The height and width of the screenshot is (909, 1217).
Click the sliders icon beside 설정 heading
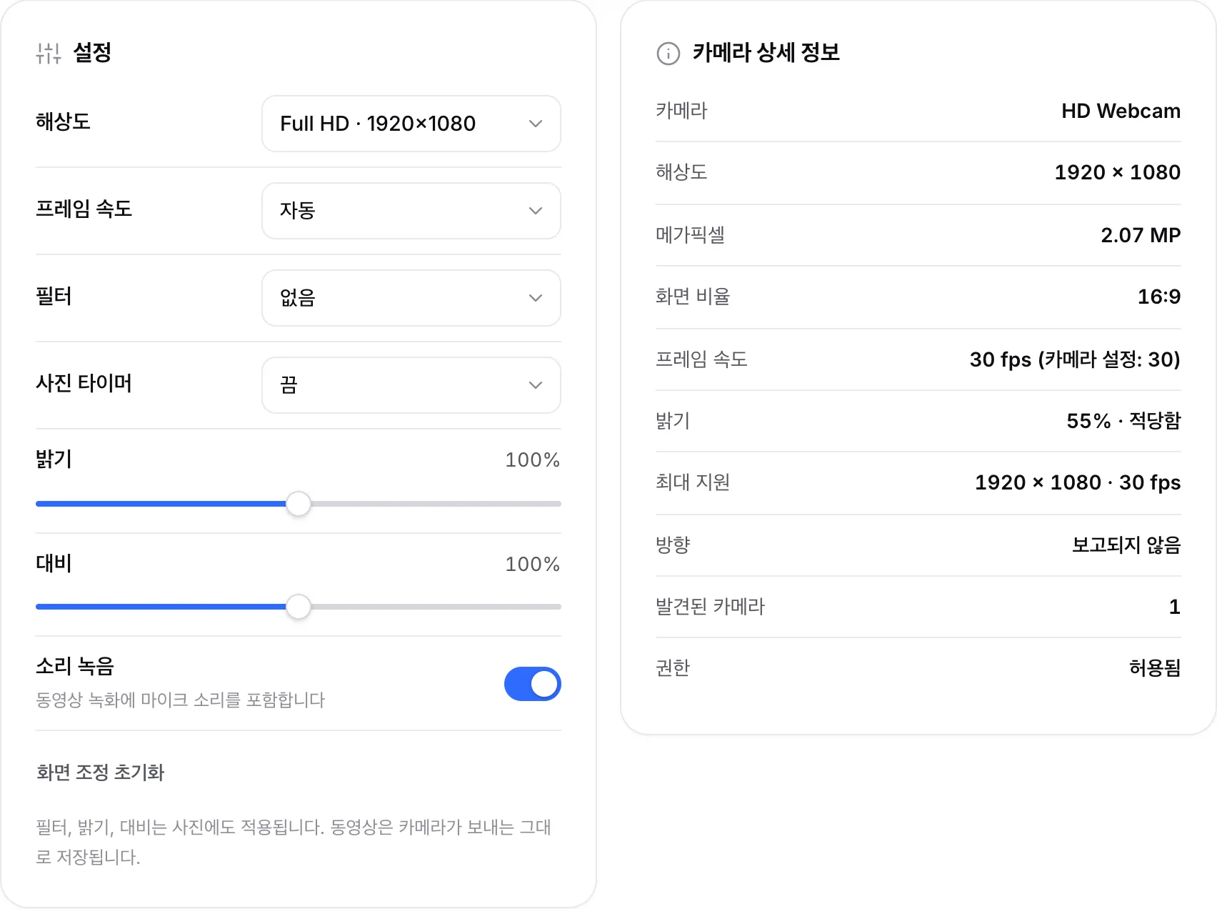coord(49,53)
